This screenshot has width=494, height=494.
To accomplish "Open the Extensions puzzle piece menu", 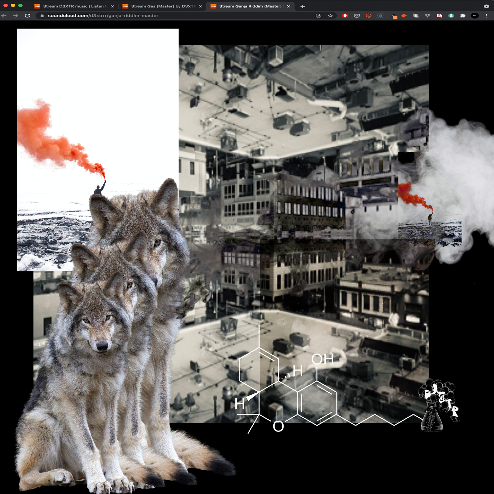I will (x=463, y=16).
